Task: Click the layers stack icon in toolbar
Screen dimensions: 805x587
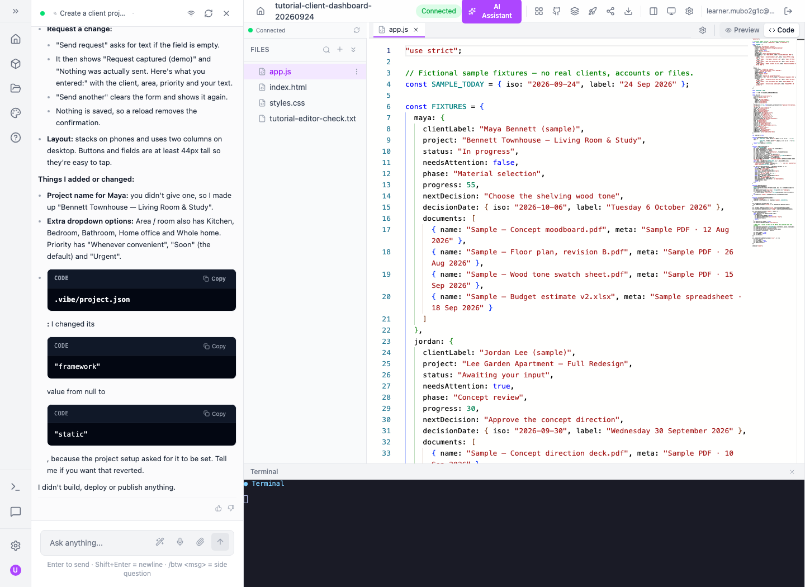Action: (x=575, y=11)
